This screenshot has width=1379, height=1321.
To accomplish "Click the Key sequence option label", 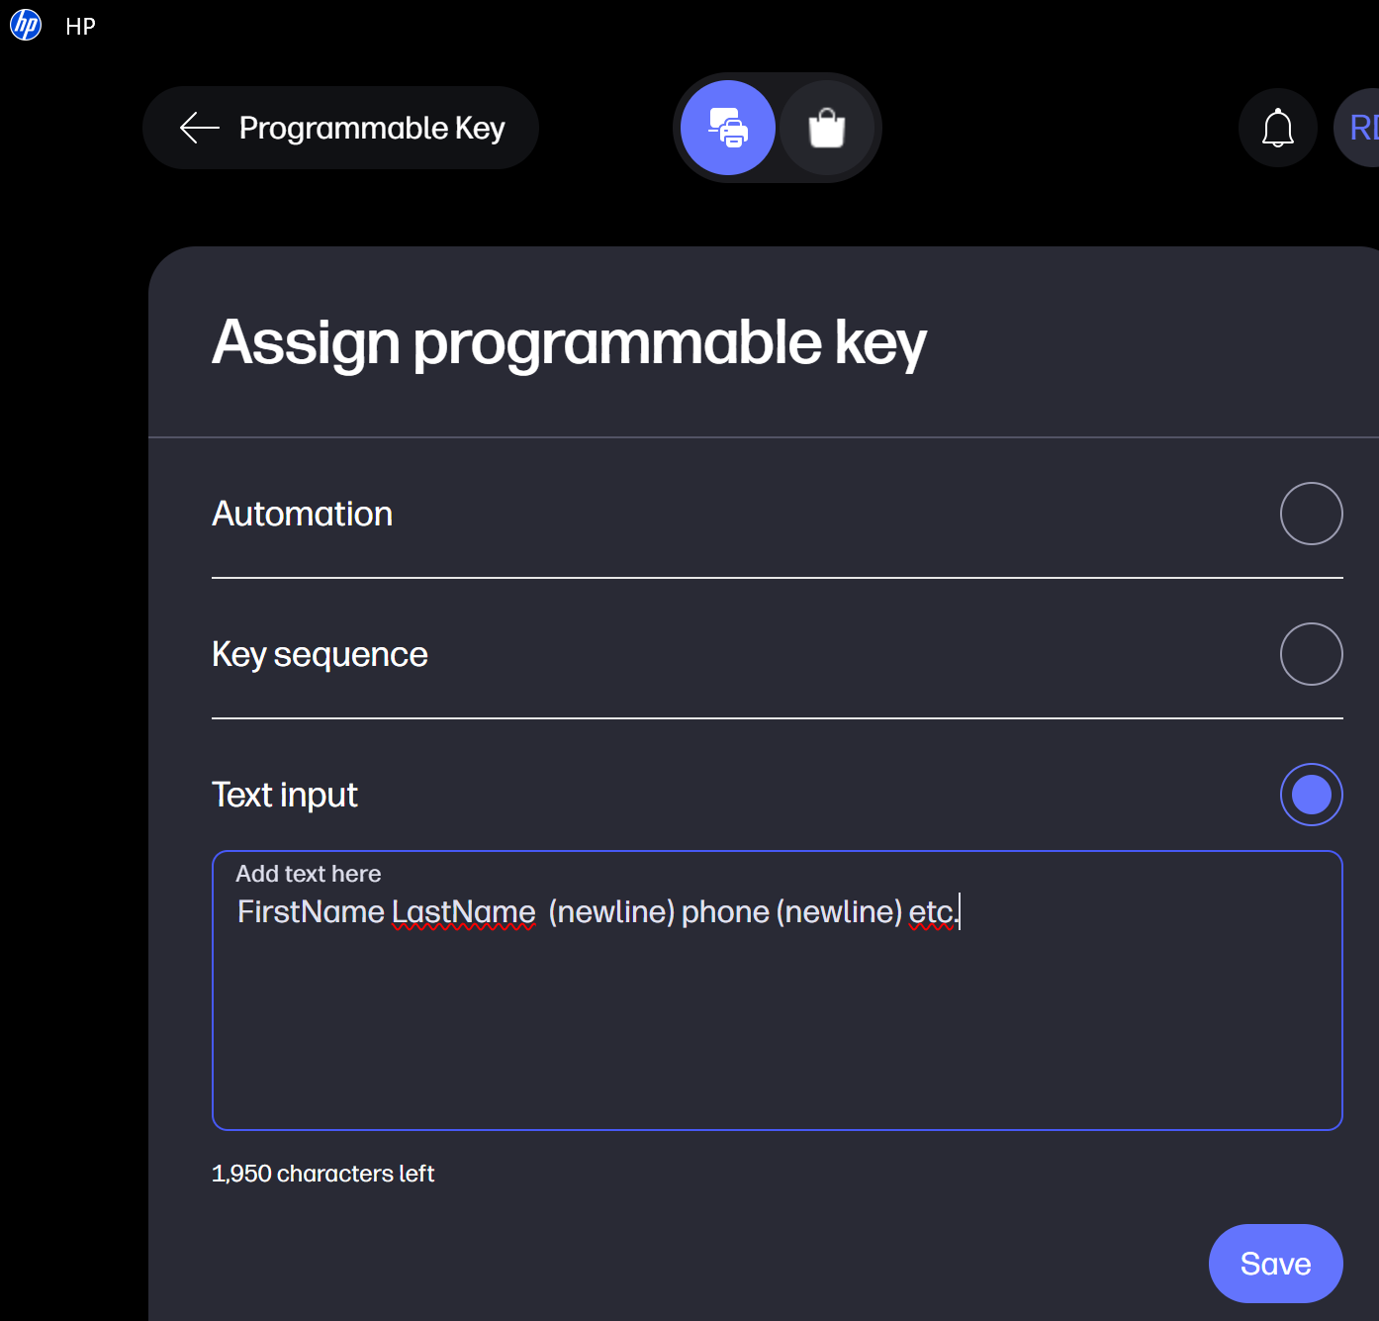I will click(x=320, y=654).
